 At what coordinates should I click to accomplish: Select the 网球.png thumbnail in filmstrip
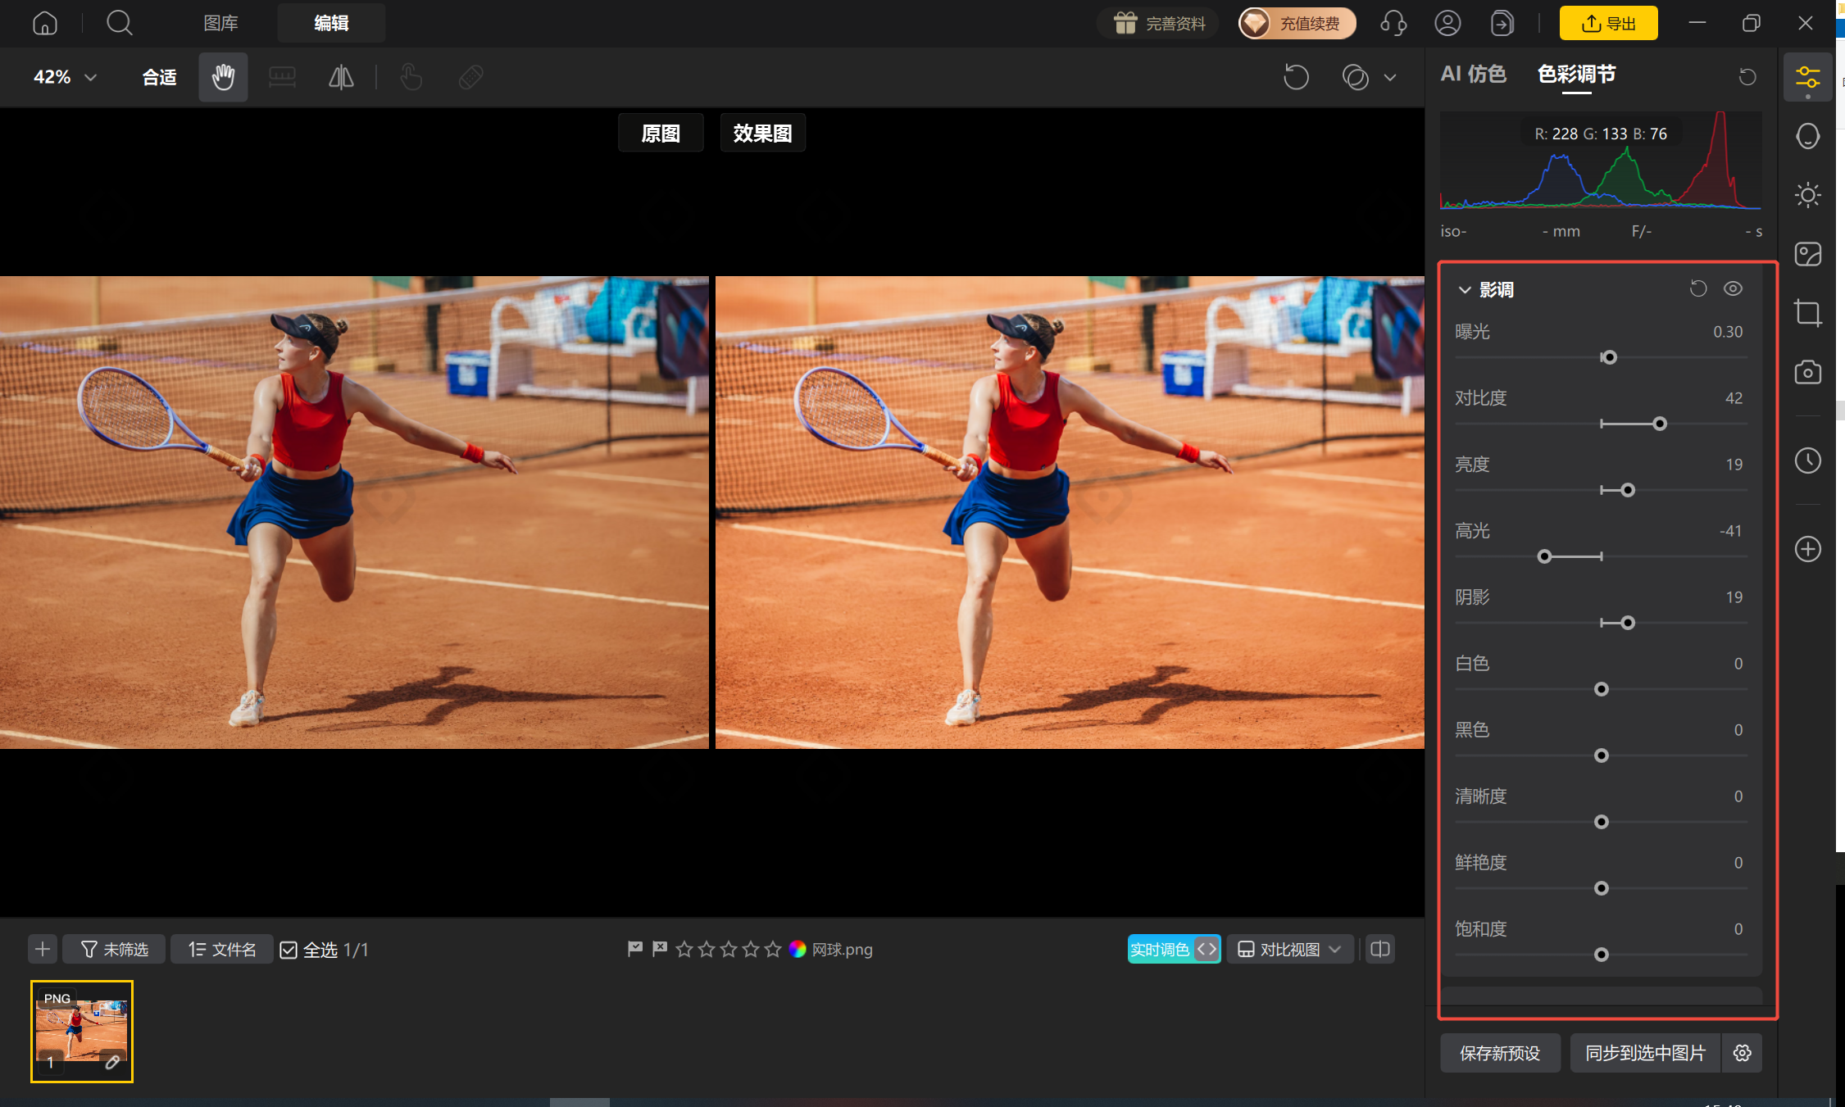[82, 1032]
